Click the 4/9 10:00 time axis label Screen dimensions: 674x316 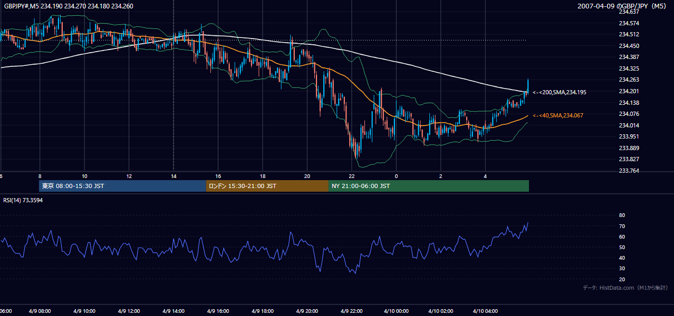pyautogui.click(x=84, y=311)
